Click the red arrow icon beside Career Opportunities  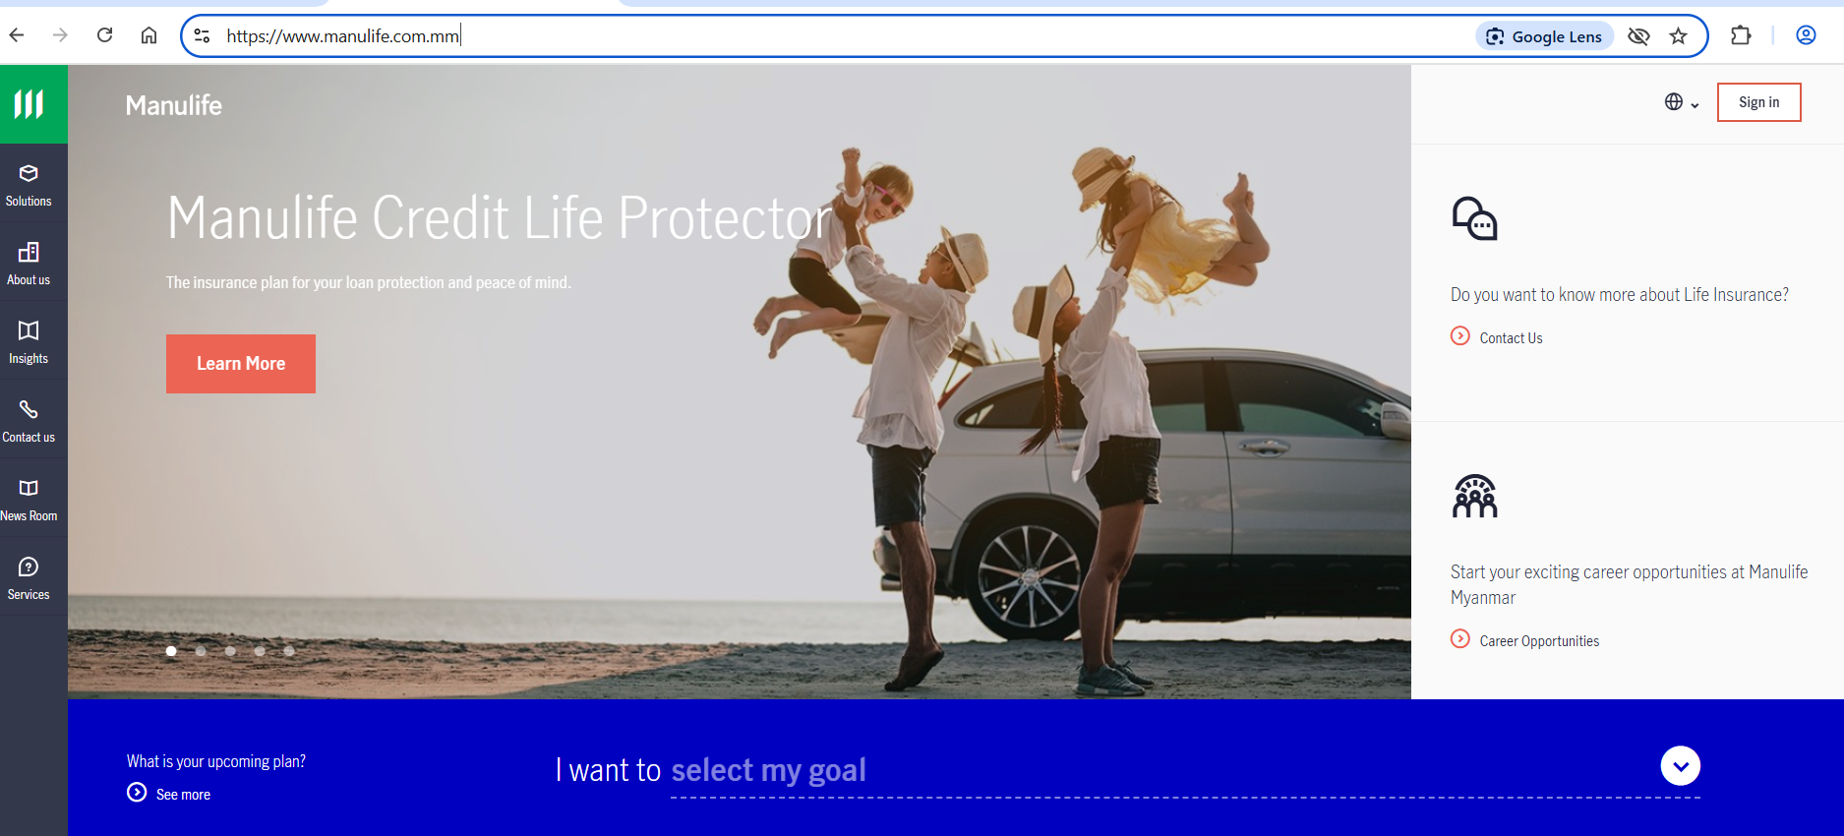point(1460,638)
